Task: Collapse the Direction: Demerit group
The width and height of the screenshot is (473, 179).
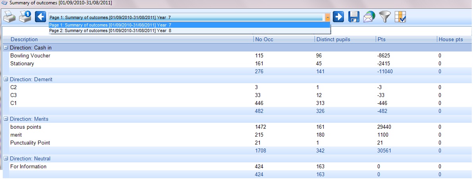Action: click(6, 80)
